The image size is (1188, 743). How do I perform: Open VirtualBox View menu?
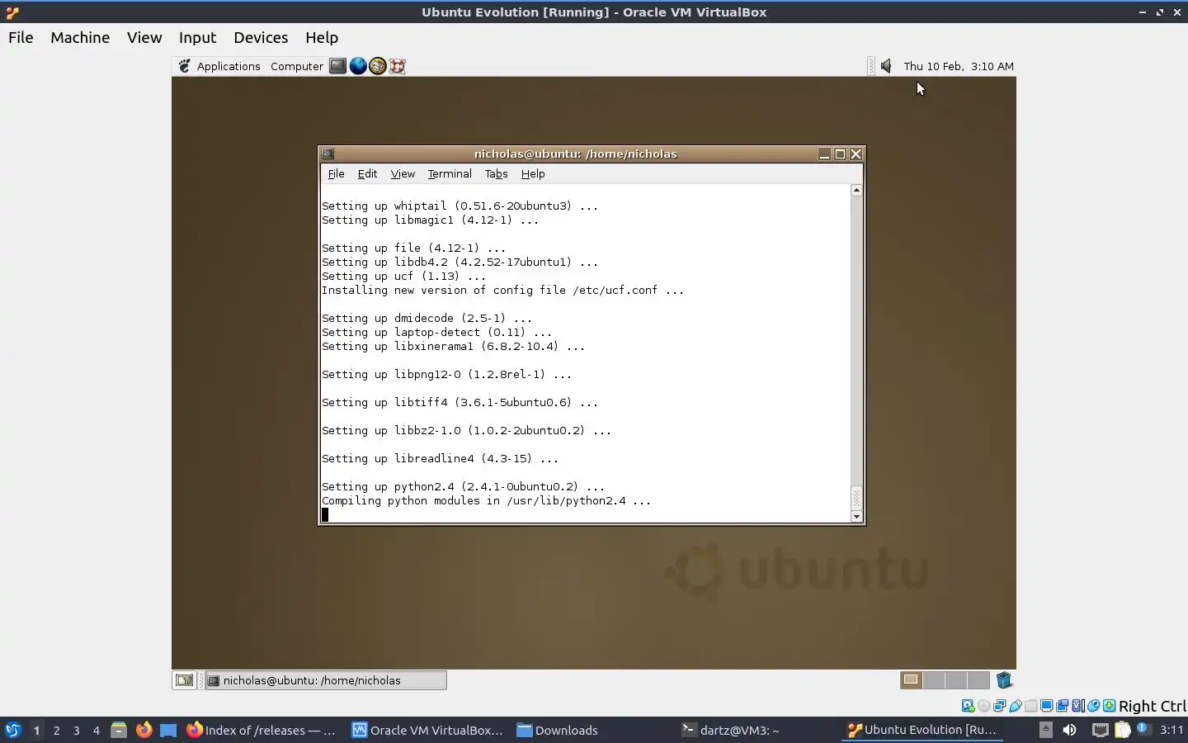point(144,37)
